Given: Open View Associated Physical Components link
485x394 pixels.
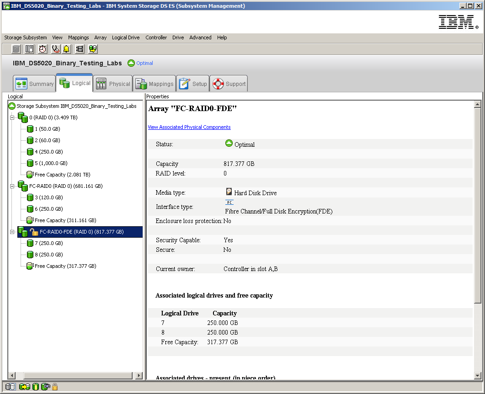Looking at the screenshot, I should (189, 127).
